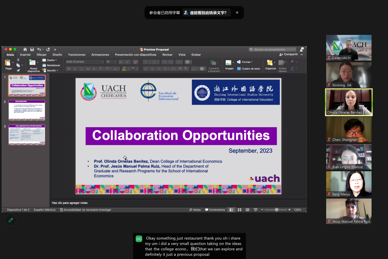Image resolution: width=388 pixels, height=259 pixels.
Task: Open the Arial (Cuerpo) font dropdown
Action: point(102,62)
